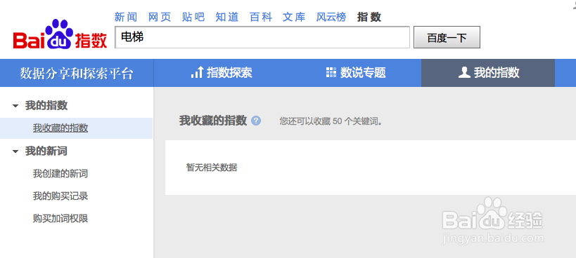Open the 网页 link
This screenshot has height=258, width=576.
tap(160, 17)
